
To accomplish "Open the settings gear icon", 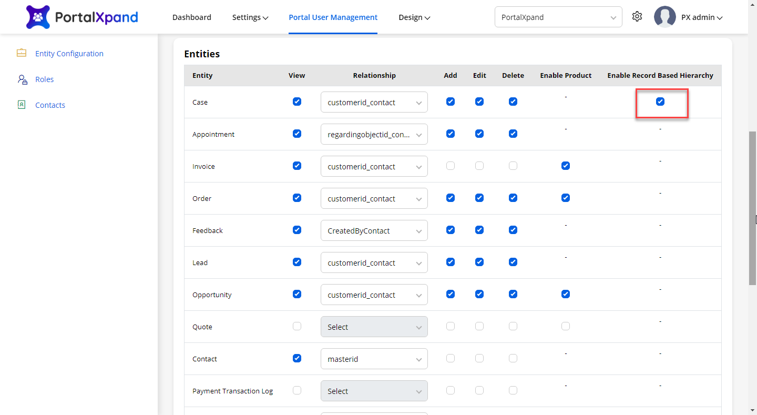I will [637, 17].
